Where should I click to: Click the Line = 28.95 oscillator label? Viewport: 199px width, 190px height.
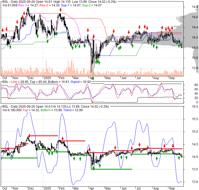point(20,82)
